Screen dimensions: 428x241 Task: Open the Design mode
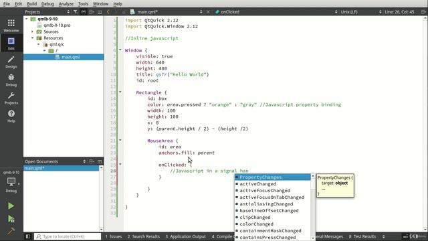pos(11,62)
